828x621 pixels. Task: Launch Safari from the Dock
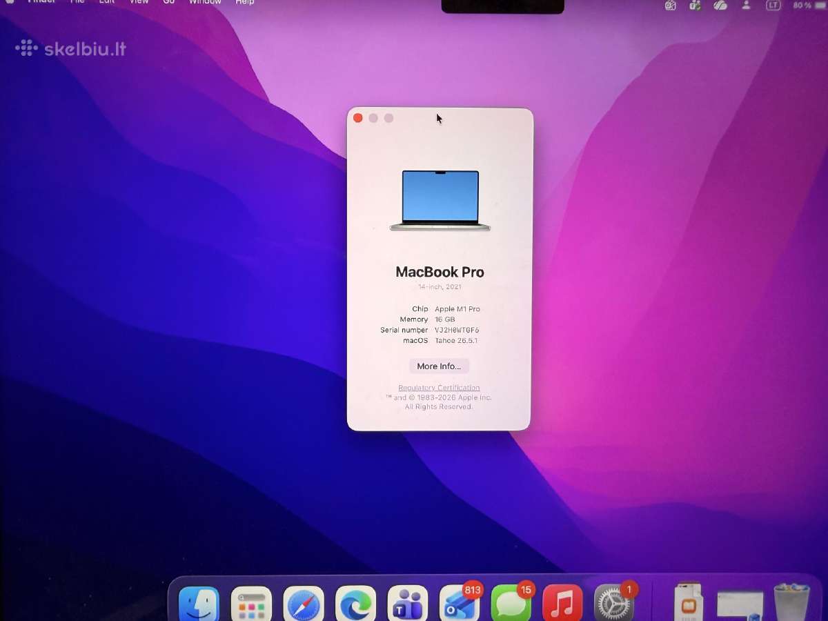tap(304, 605)
